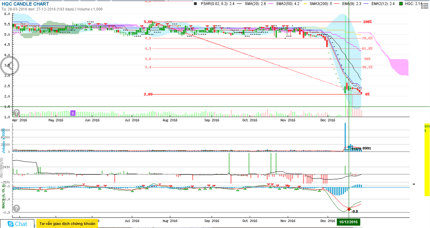Click the Fibonacci 38.2% level label
This screenshot has width=430, height=228.
coord(367,67)
